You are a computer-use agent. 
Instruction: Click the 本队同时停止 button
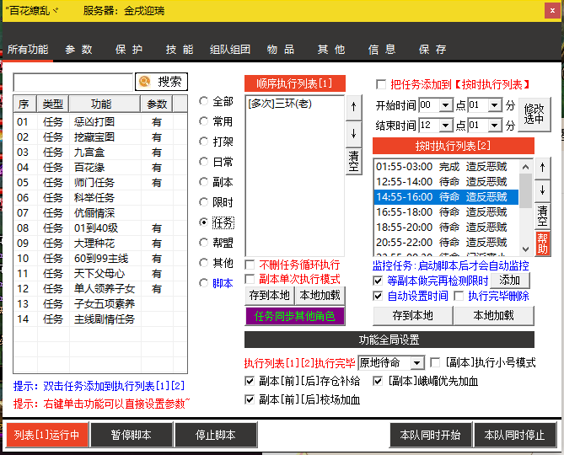[515, 435]
